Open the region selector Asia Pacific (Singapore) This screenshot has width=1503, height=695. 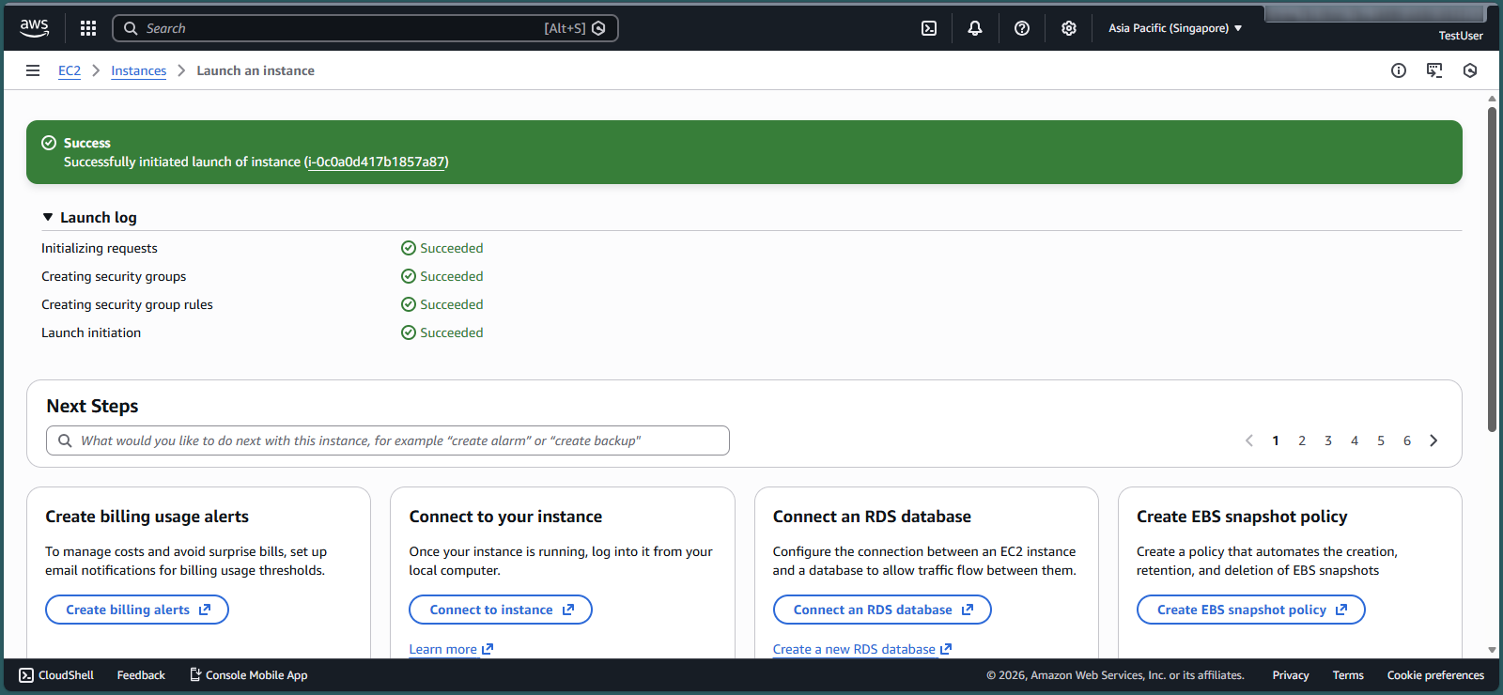click(1174, 28)
